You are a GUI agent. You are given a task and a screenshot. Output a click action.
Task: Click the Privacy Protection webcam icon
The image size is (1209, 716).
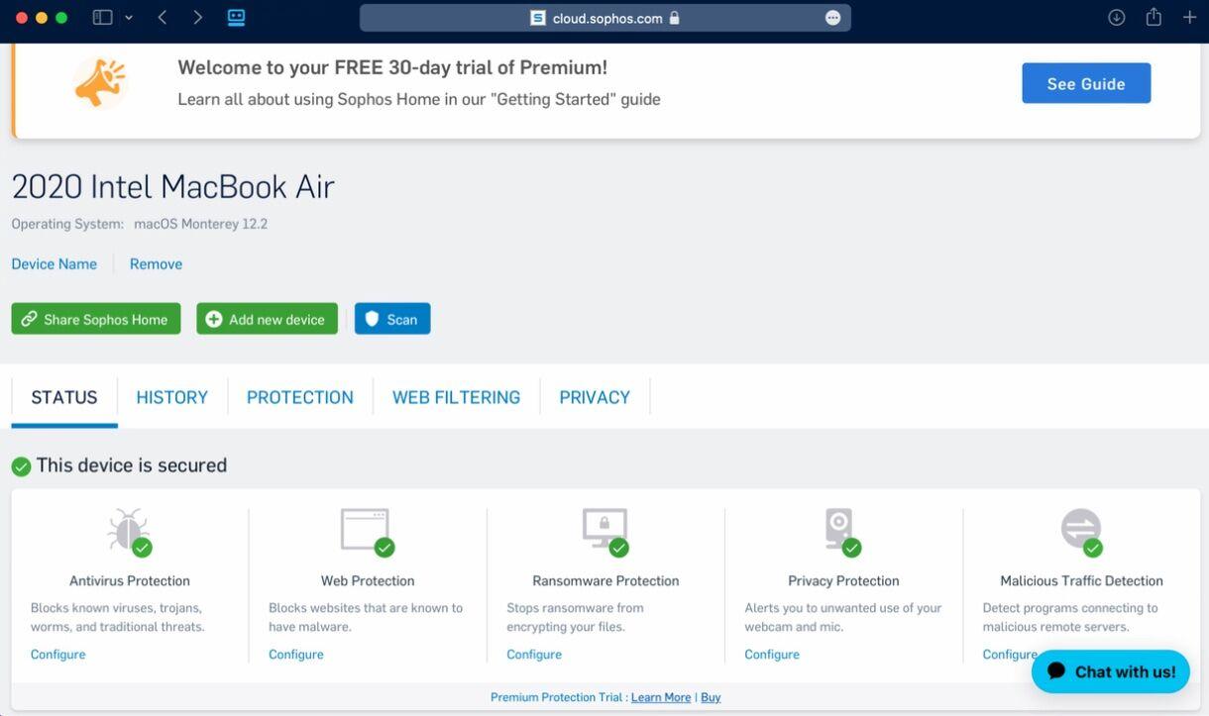pos(842,532)
